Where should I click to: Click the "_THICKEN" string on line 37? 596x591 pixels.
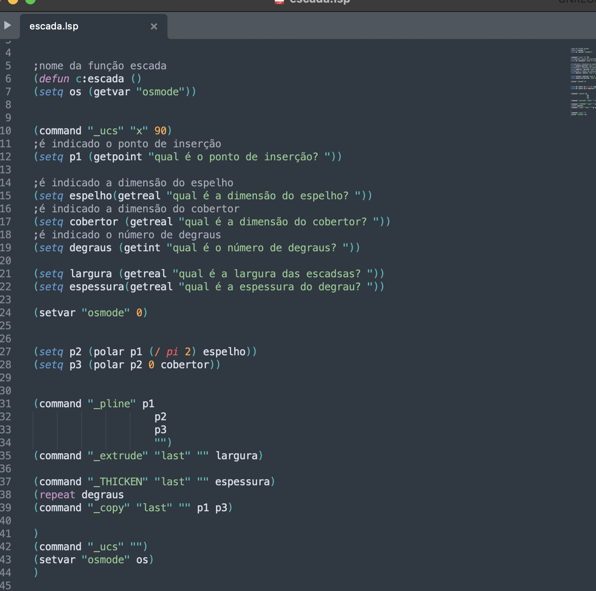tap(118, 482)
